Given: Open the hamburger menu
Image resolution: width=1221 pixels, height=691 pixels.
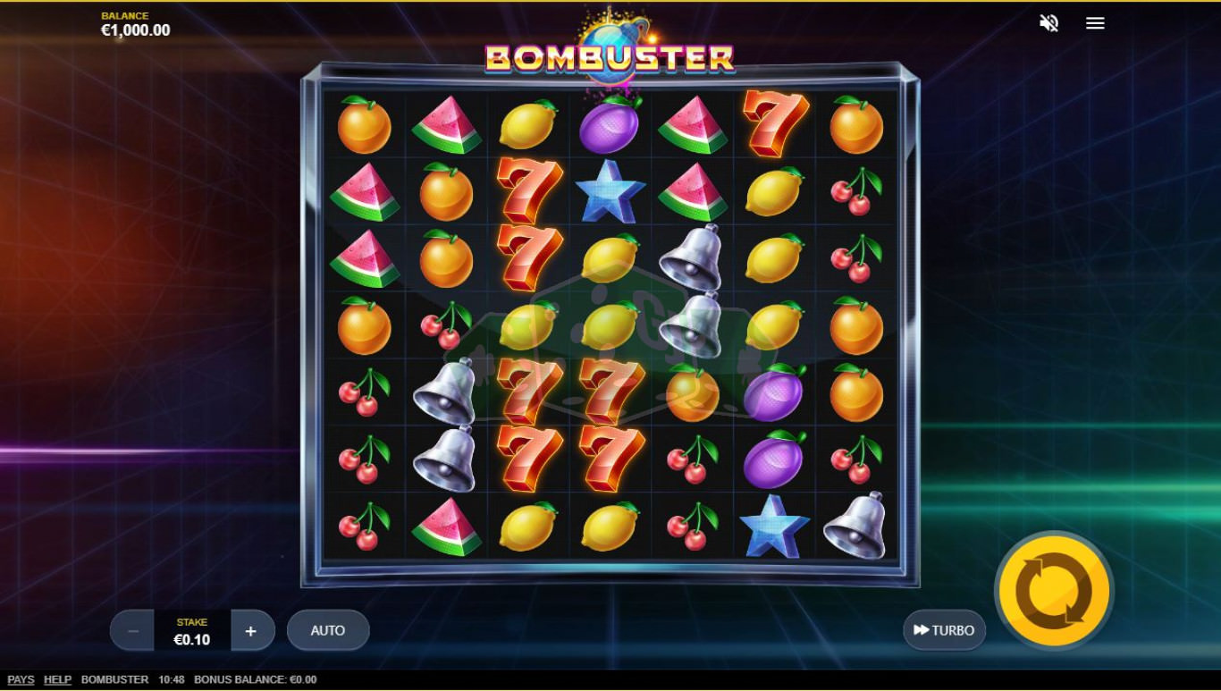Looking at the screenshot, I should (1095, 23).
